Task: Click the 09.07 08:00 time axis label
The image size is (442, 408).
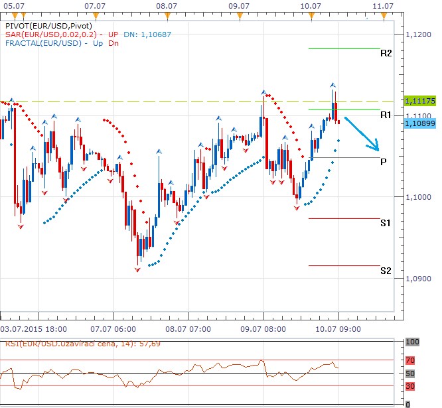Action: tap(263, 329)
